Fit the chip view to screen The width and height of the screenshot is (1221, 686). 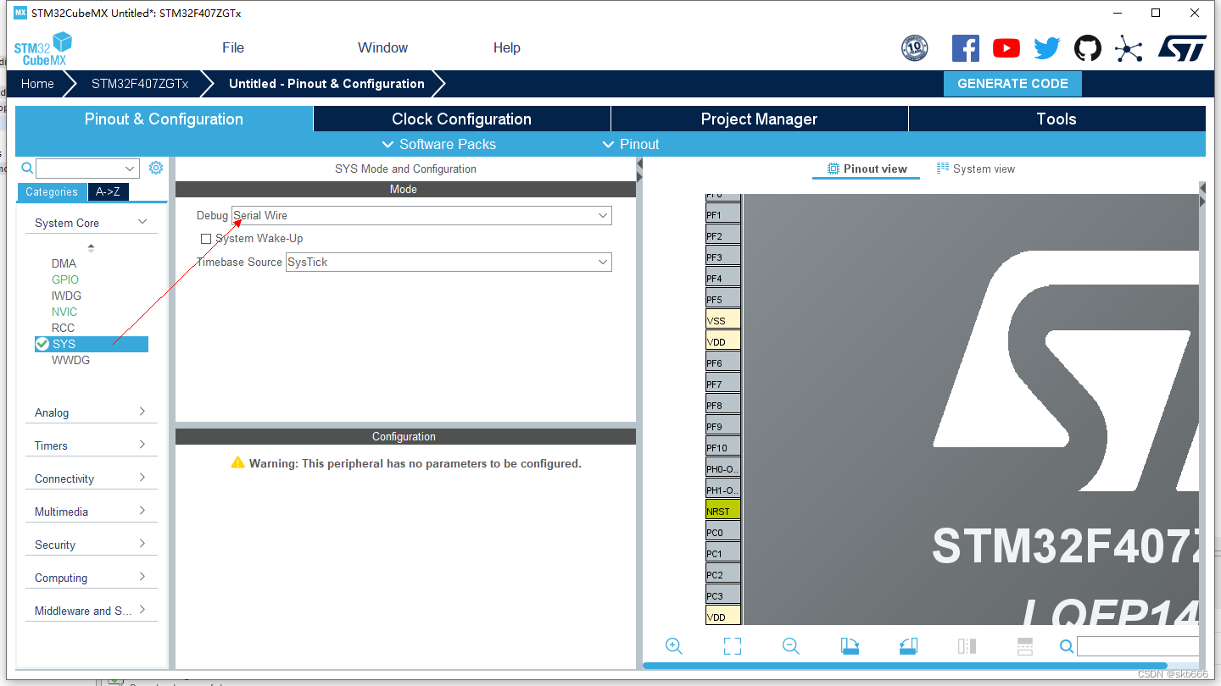[x=732, y=645]
